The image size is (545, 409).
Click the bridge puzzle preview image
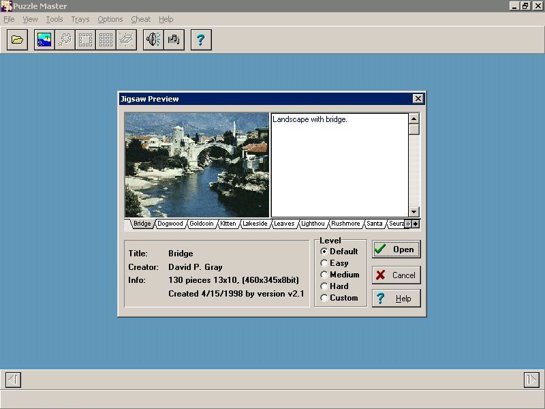coord(197,165)
